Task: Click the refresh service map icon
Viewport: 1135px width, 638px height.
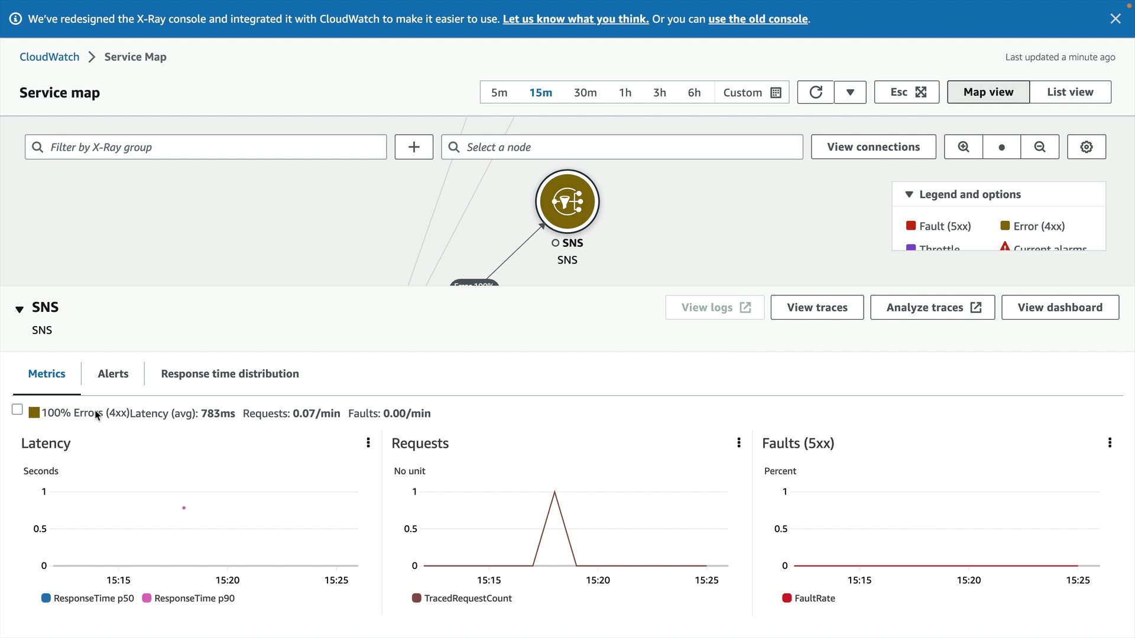Action: [x=815, y=92]
